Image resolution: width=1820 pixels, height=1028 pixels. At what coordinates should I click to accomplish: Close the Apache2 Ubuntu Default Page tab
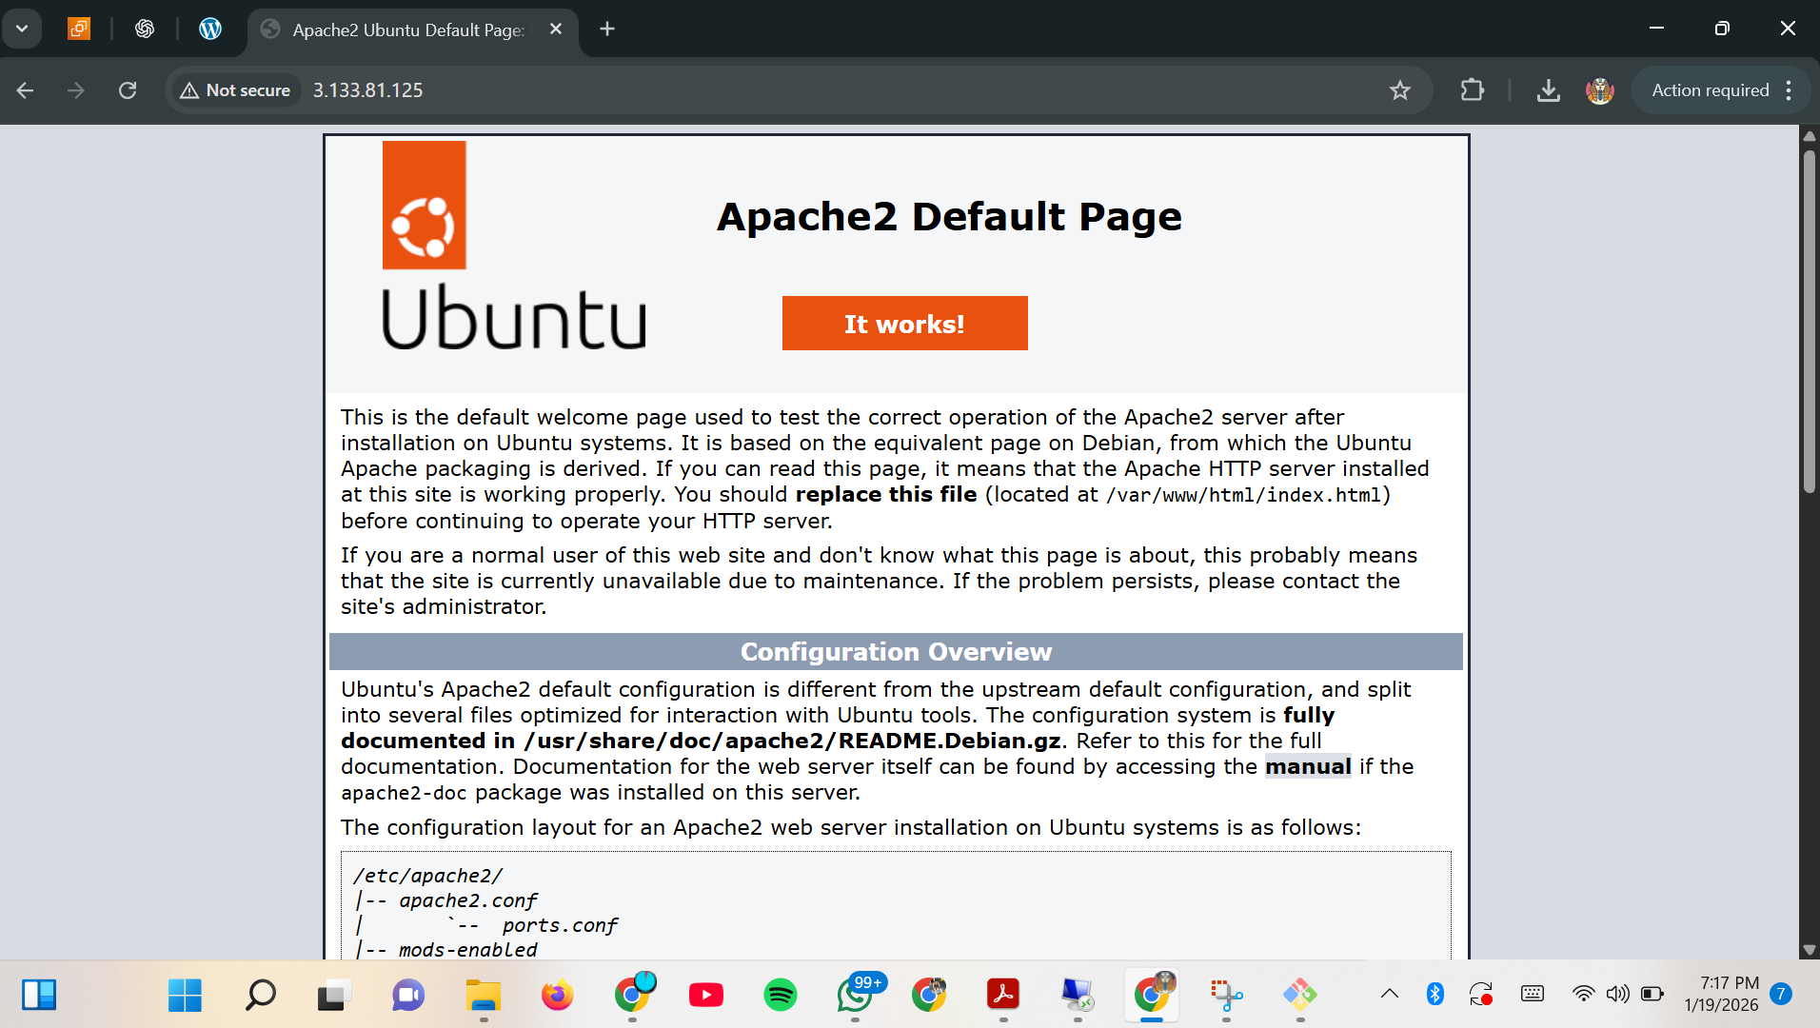tap(556, 30)
